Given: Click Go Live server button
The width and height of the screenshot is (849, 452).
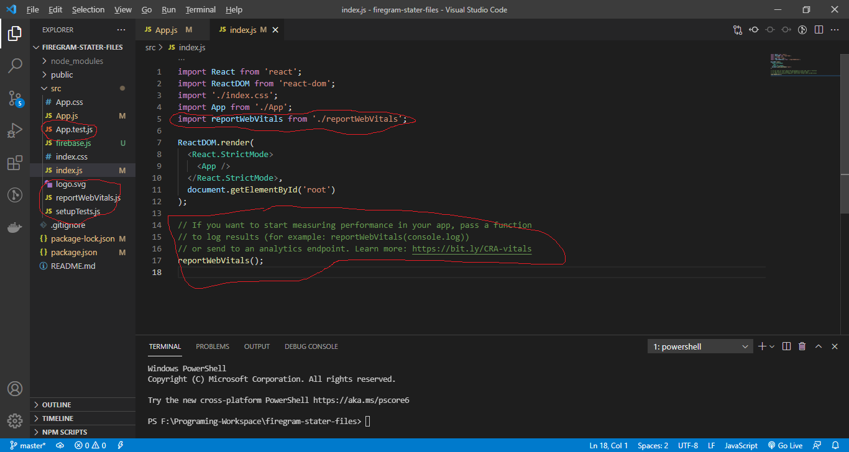Looking at the screenshot, I should point(785,445).
